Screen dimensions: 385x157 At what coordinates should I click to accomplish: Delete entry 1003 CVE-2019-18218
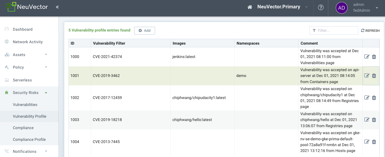pos(374,120)
